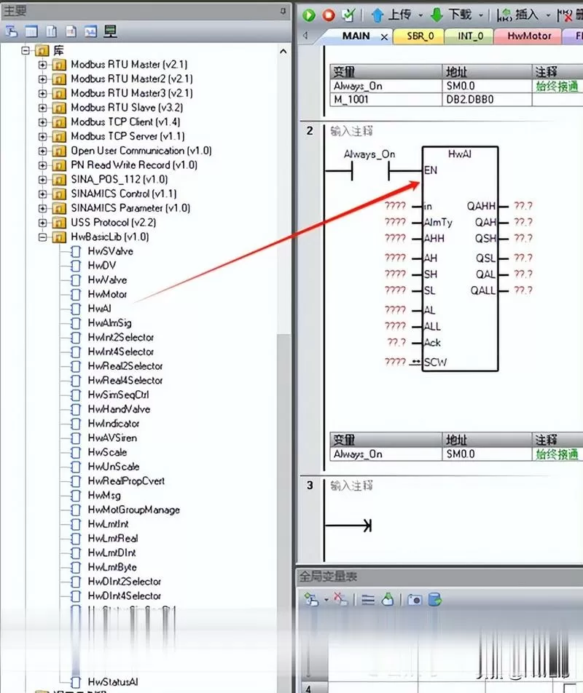Select the HwHandValve block
583x693 pixels.
click(119, 409)
